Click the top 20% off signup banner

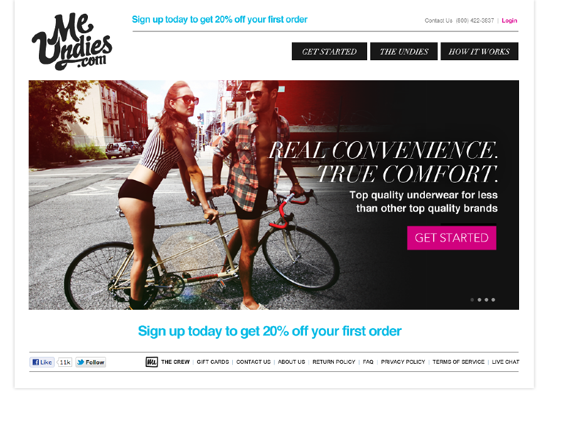(x=220, y=19)
